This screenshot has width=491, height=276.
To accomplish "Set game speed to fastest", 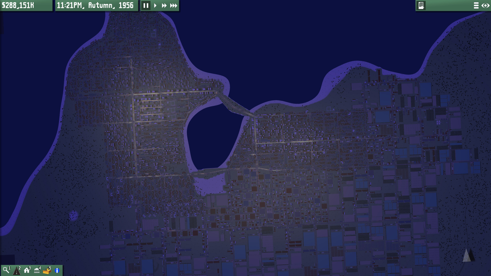I will click(173, 5).
